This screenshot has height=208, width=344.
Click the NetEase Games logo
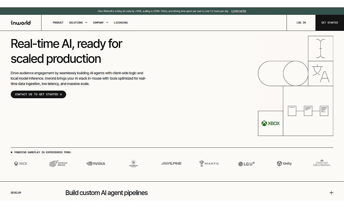tap(58, 163)
